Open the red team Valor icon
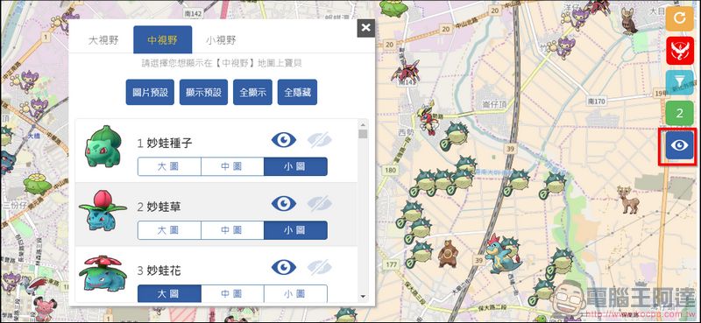This screenshot has height=323, width=701. tap(679, 51)
